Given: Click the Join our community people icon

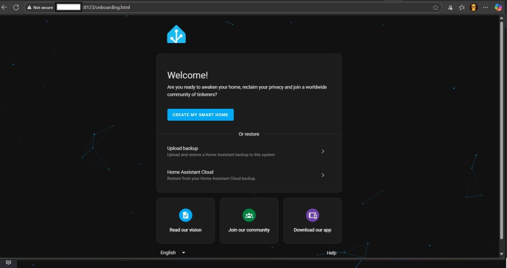Looking at the screenshot, I should [249, 216].
